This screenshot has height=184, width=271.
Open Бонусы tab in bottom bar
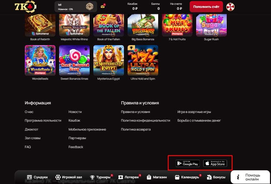click(216, 177)
